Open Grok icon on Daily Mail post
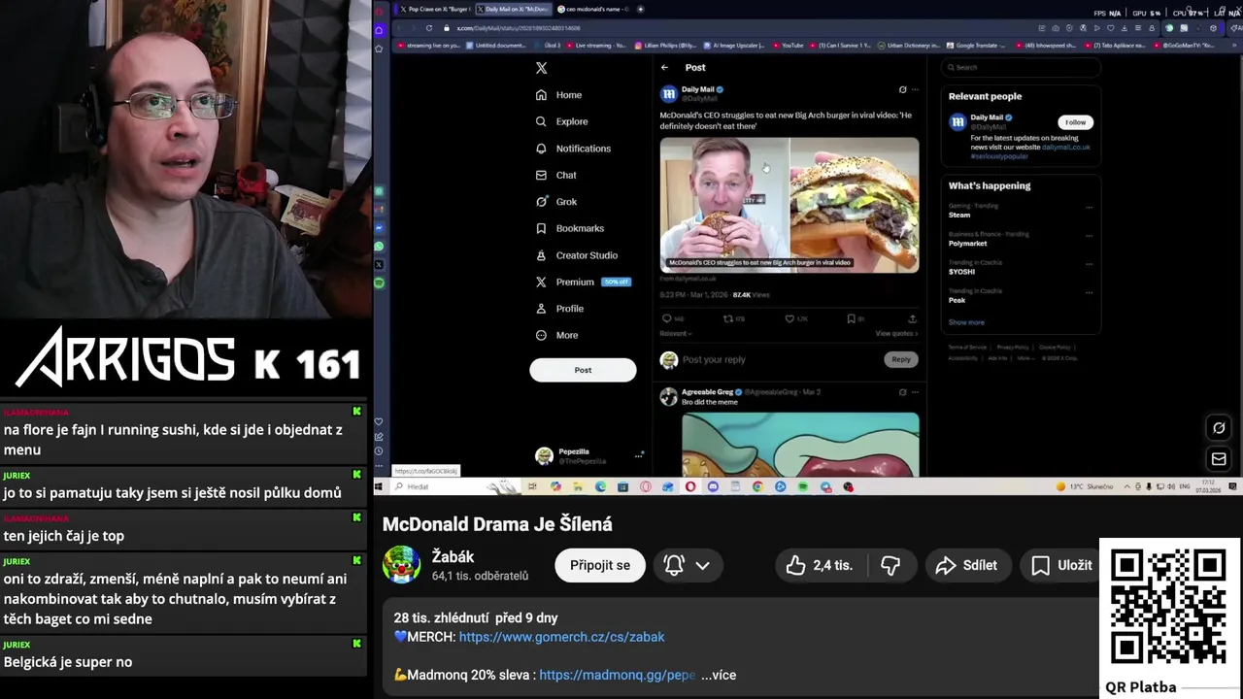 pyautogui.click(x=902, y=90)
